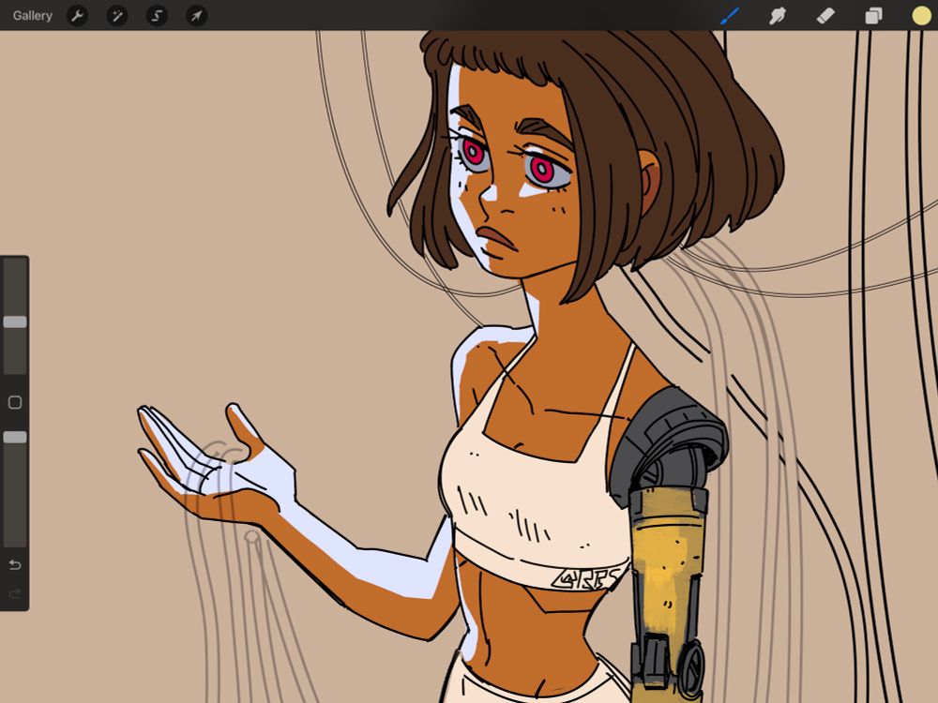Return to the Gallery
The image size is (938, 703).
click(x=32, y=15)
